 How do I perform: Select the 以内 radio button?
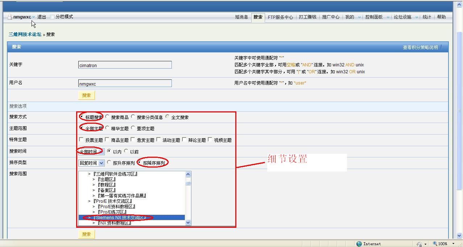[109, 151]
